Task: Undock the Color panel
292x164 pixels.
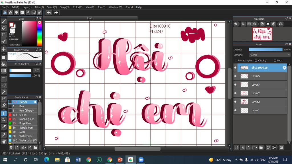Action: click(37, 19)
